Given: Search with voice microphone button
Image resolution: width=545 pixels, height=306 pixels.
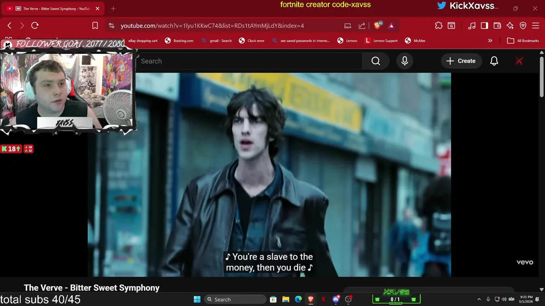Looking at the screenshot, I should click(x=404, y=61).
